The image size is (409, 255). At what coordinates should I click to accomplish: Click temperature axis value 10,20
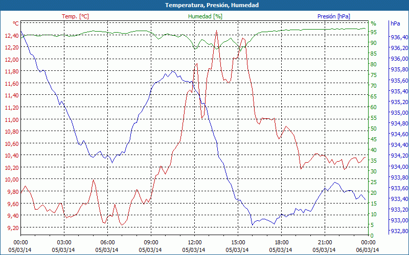tap(12, 168)
